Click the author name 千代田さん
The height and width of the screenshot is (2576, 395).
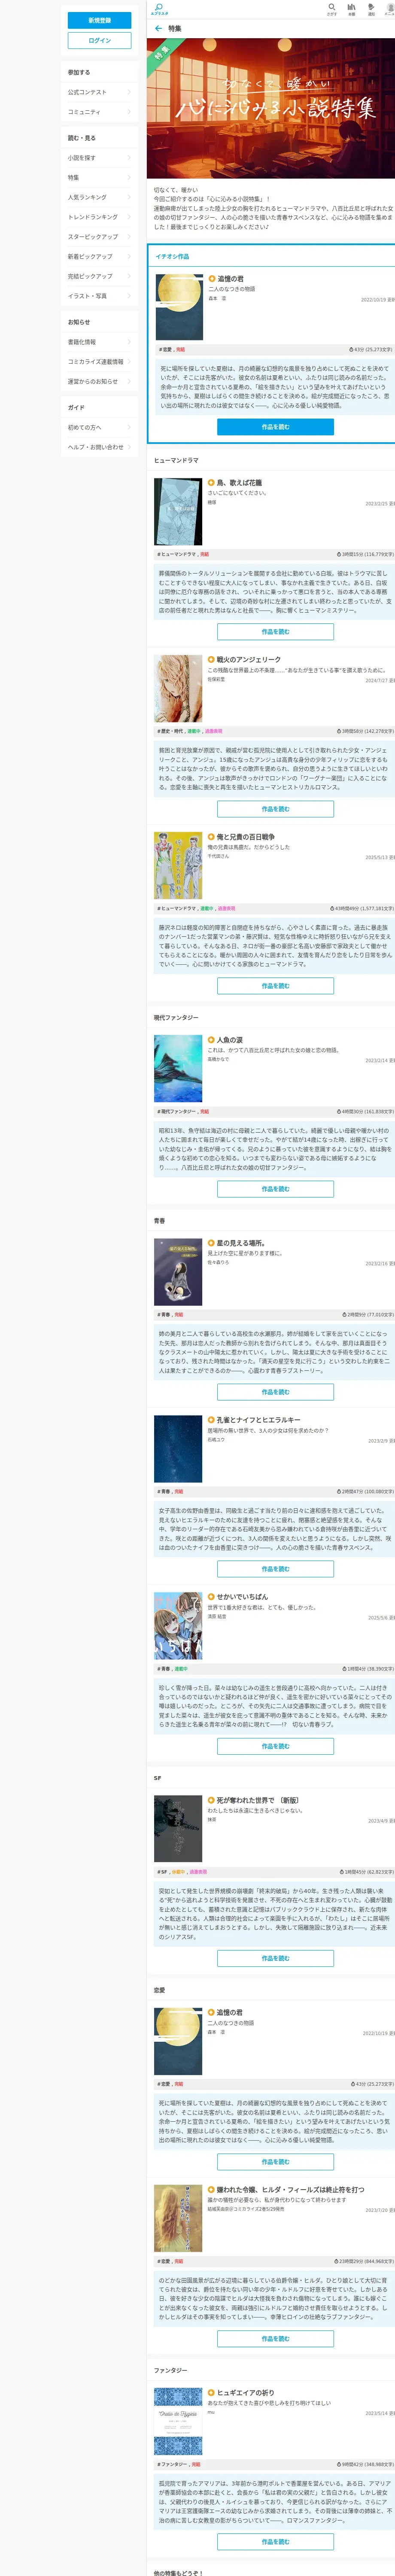click(218, 856)
